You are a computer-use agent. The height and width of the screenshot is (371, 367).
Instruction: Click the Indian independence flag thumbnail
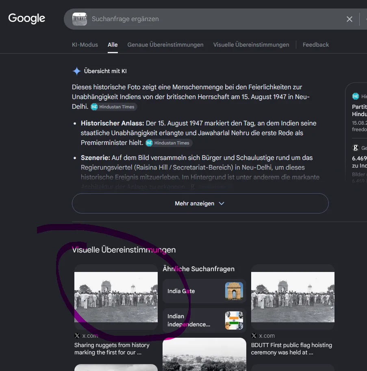coord(234,320)
